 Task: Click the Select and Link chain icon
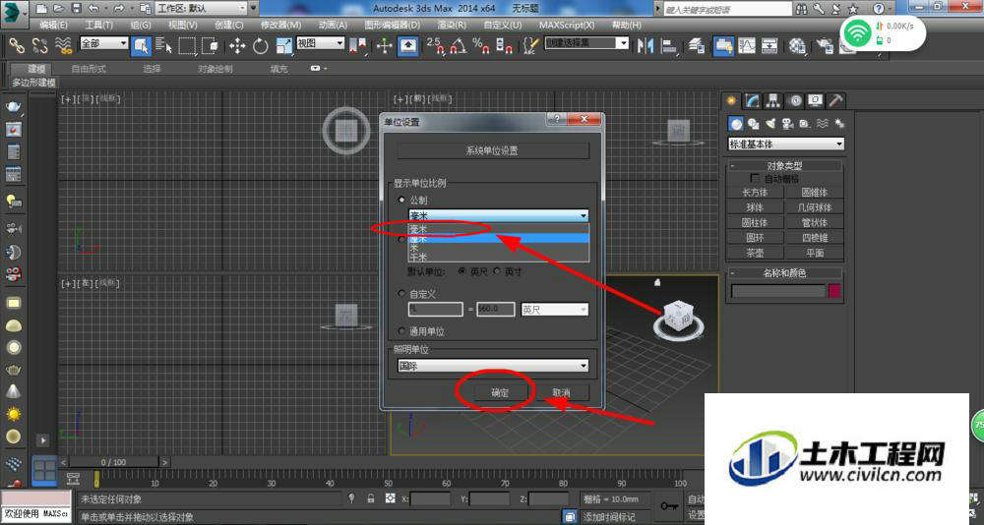coord(16,45)
